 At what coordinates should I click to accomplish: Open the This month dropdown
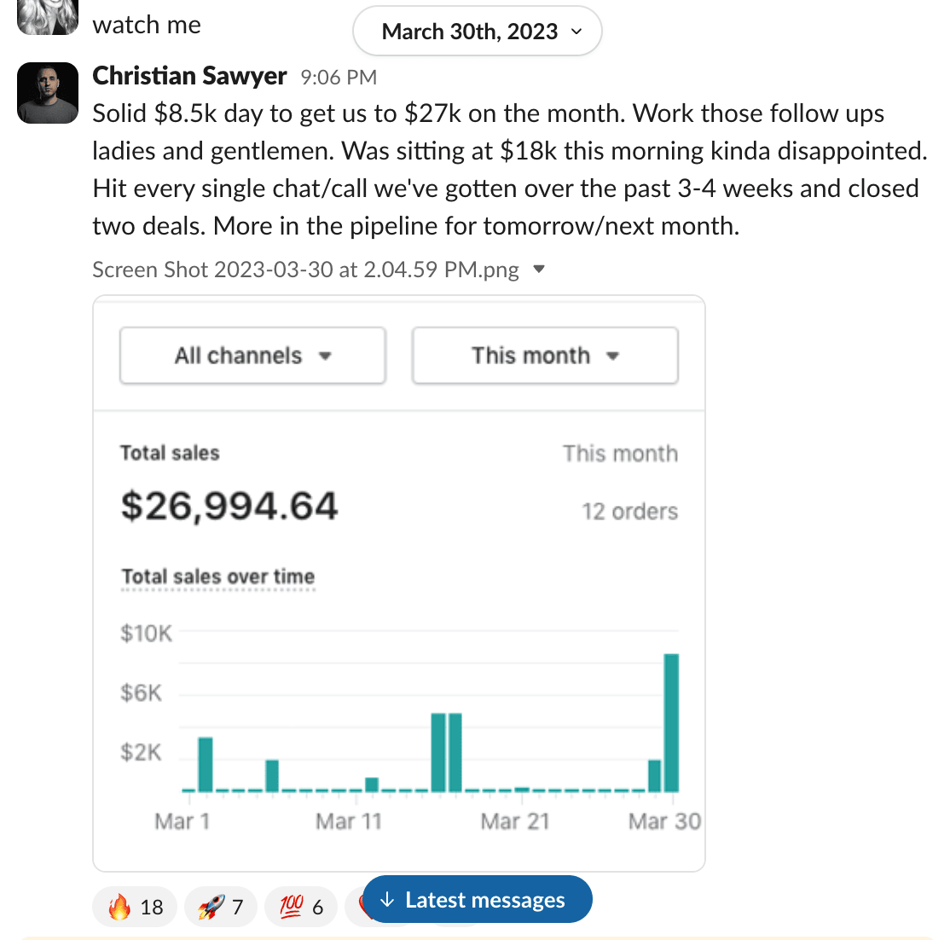[545, 356]
